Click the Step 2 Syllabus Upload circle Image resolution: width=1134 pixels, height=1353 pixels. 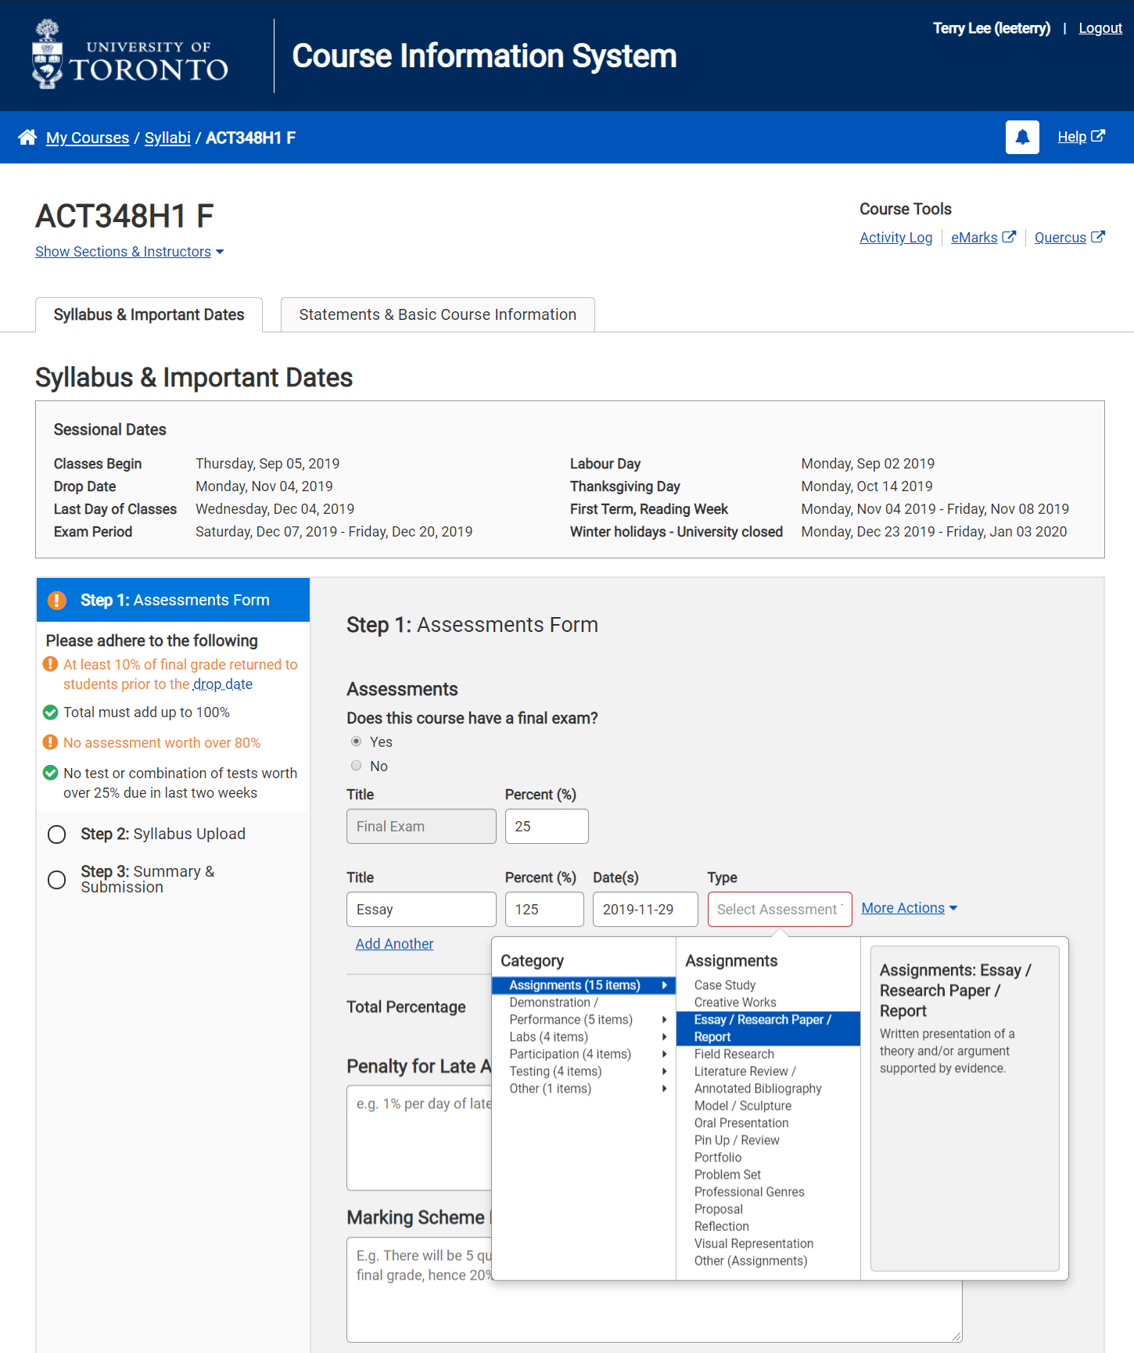tap(57, 834)
